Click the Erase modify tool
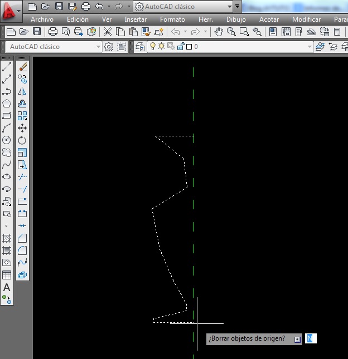Screen dimensions: 348x359 (x=22, y=67)
